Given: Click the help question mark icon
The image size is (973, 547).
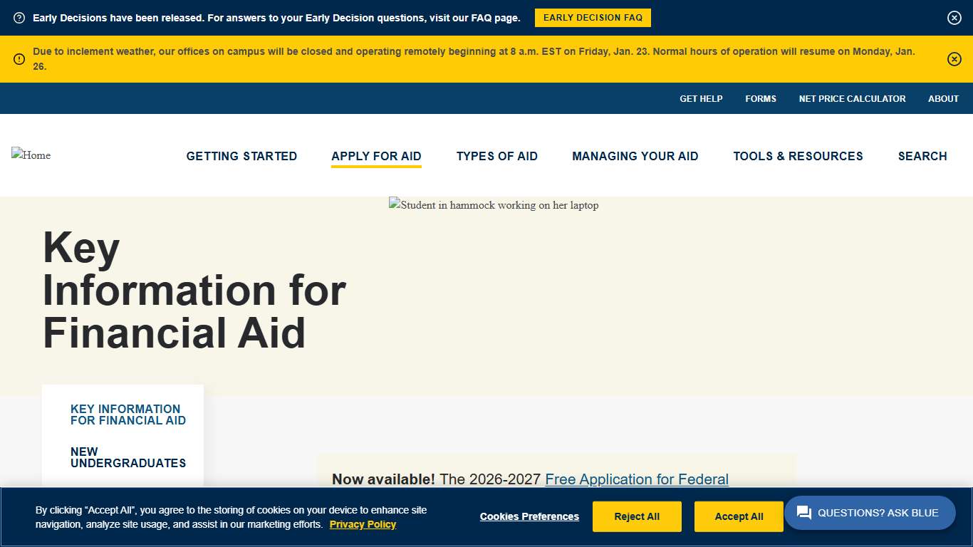Looking at the screenshot, I should coord(19,18).
